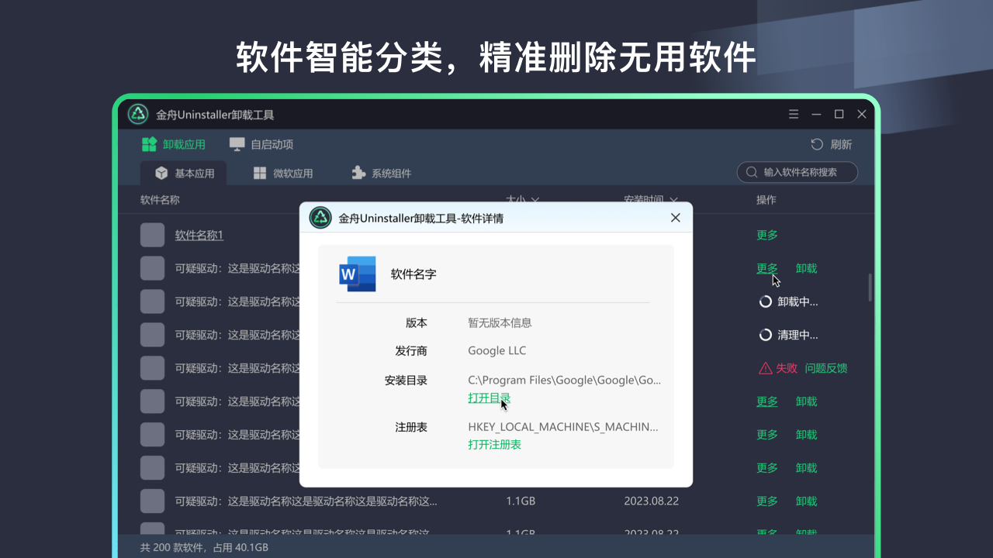
Task: Check the checkbox next to 软件名称1
Action: pyautogui.click(x=152, y=234)
